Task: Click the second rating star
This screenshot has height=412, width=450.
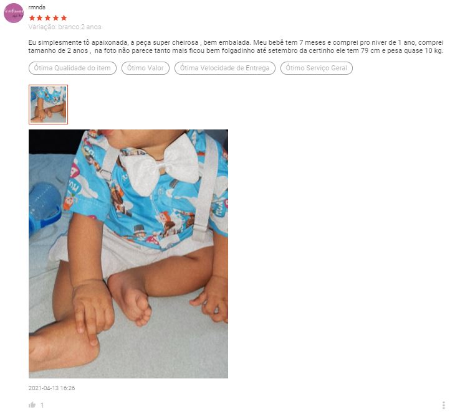Action: [40, 18]
